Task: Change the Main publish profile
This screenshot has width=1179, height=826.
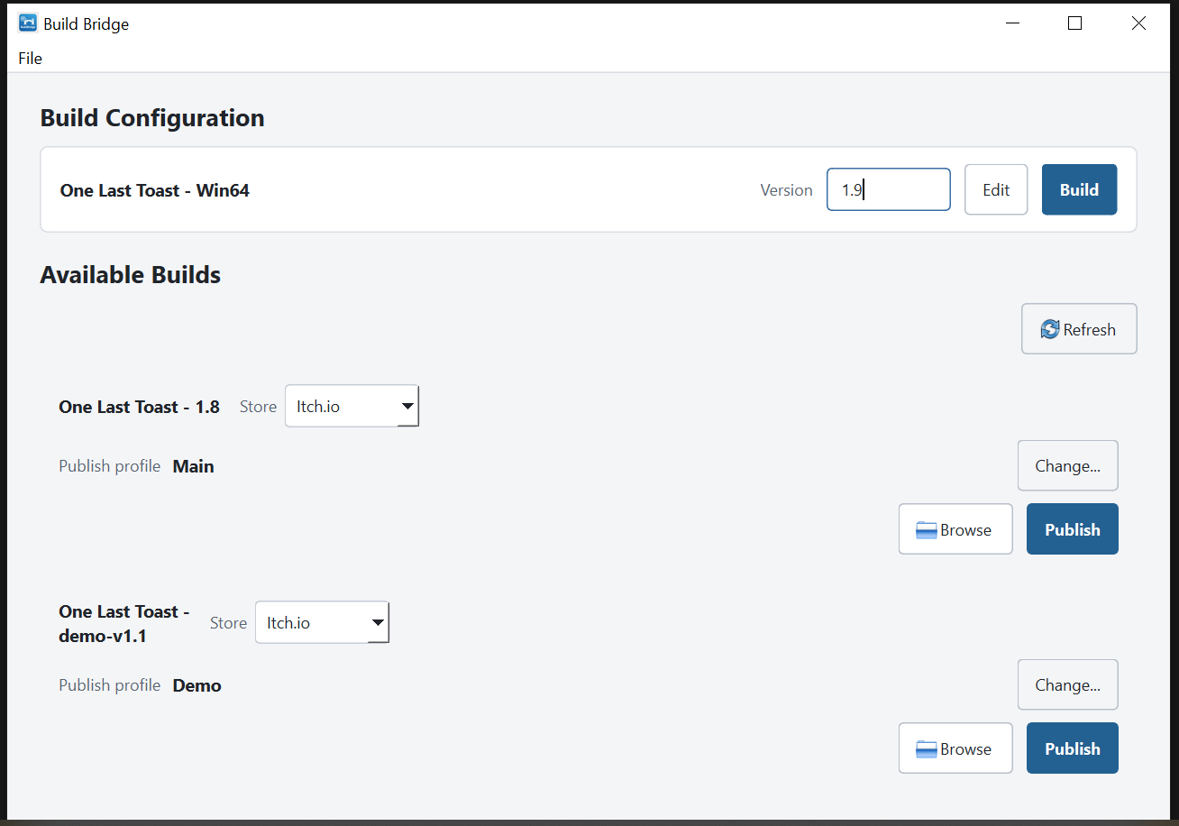Action: (1068, 466)
